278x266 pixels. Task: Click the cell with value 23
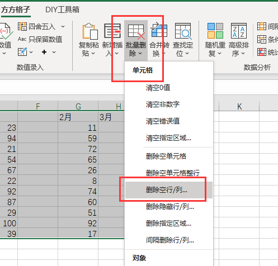pyautogui.click(x=9, y=127)
